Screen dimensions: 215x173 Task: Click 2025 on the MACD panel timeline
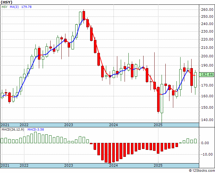click(158, 165)
